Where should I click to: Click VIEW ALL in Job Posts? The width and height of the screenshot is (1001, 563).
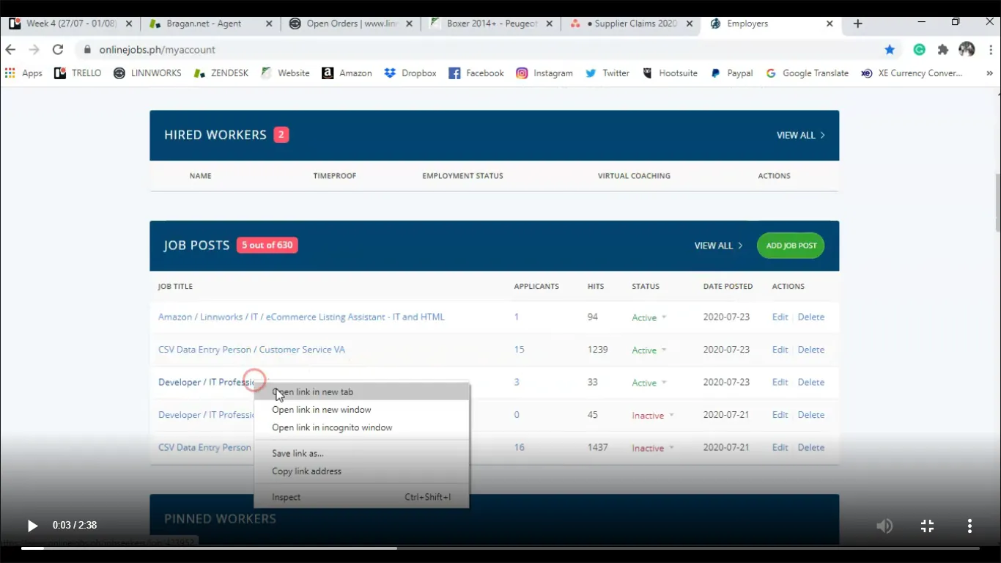point(718,246)
